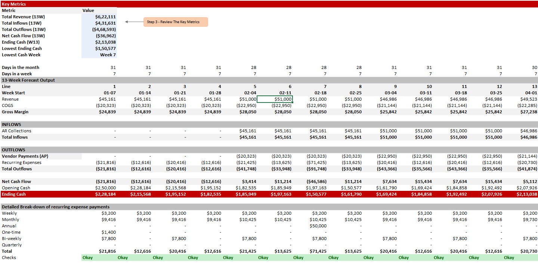Click the Line number 13 cell

click(x=535, y=86)
